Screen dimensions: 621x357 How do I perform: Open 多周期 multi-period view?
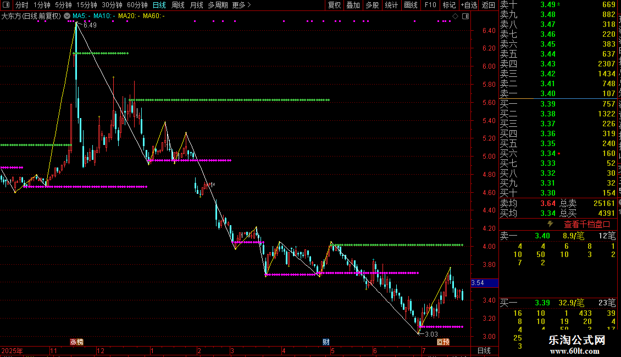click(x=218, y=5)
